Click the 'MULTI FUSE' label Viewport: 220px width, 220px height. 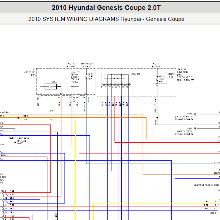coord(171,76)
